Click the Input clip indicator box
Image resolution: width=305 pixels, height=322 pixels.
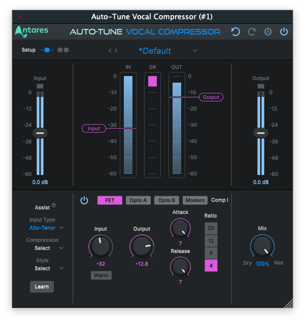(40, 86)
